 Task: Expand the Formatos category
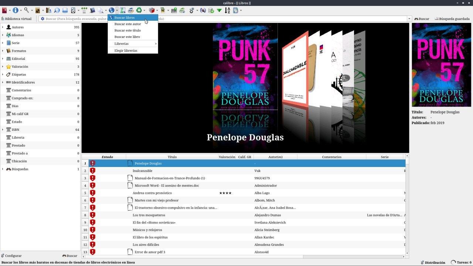pos(3,51)
